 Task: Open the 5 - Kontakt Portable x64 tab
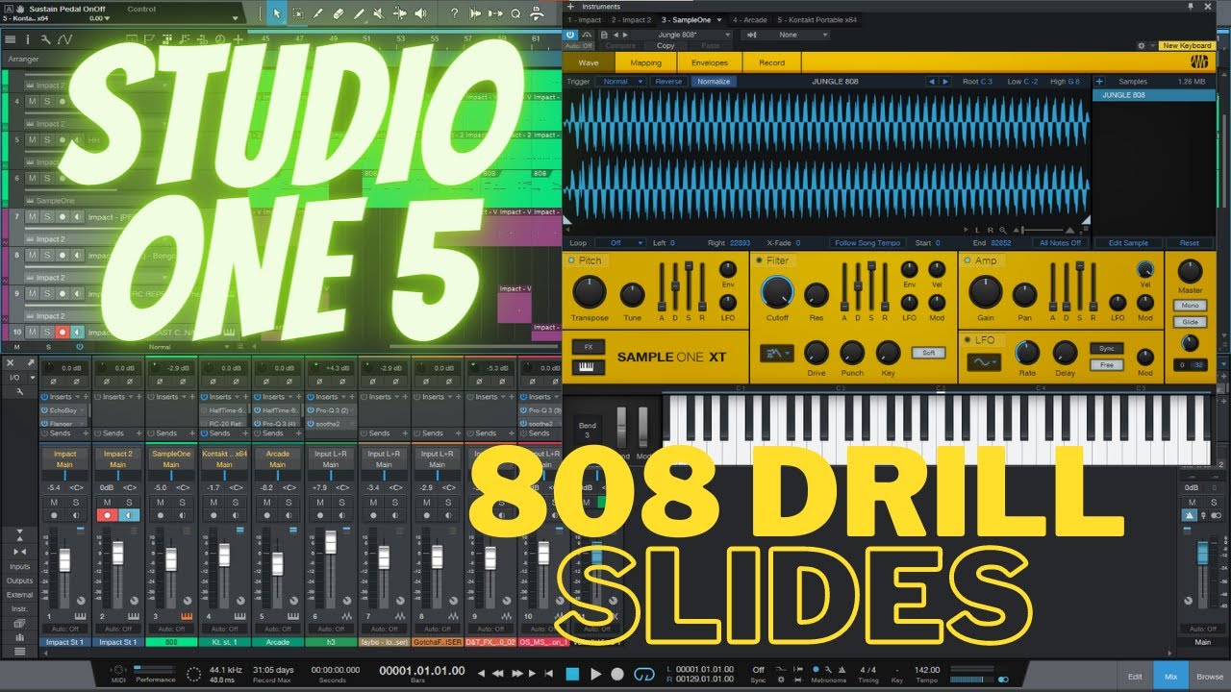(816, 19)
